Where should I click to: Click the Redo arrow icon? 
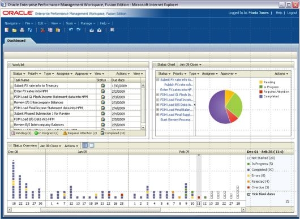point(79,29)
